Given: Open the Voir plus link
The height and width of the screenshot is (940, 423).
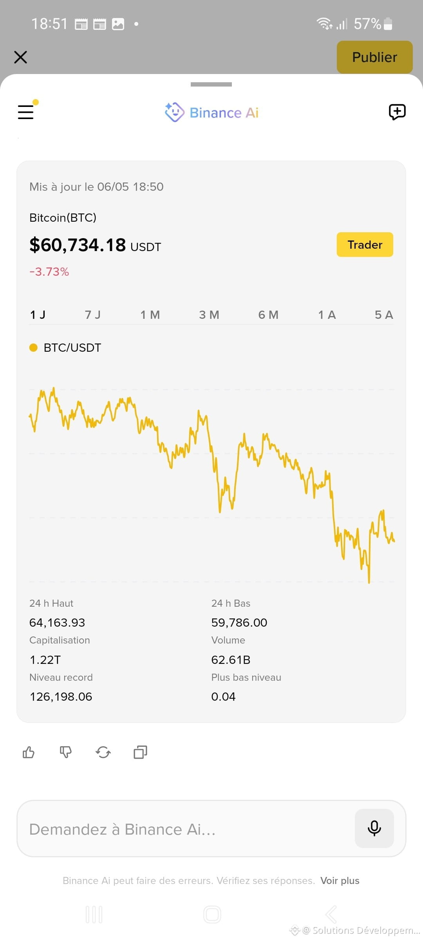Looking at the screenshot, I should tap(340, 880).
